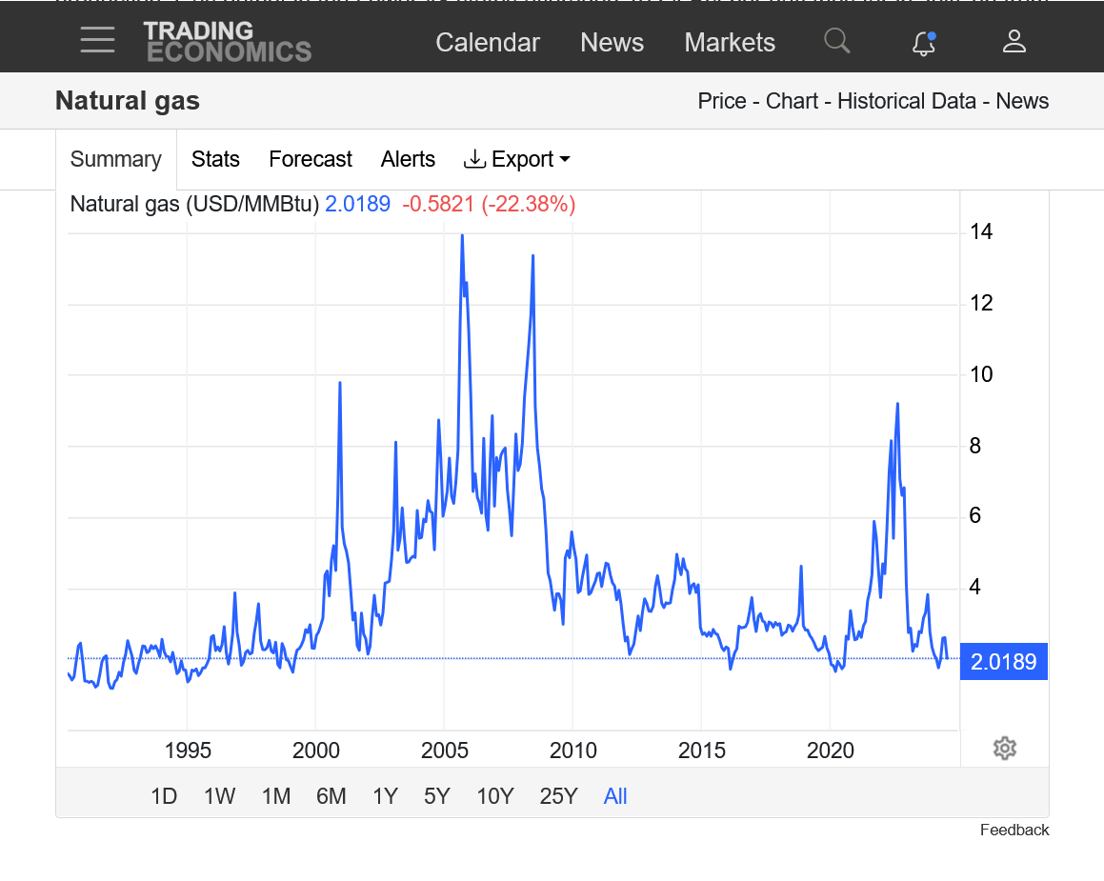The width and height of the screenshot is (1104, 881).
Task: Select the 1D time range
Action: (x=164, y=796)
